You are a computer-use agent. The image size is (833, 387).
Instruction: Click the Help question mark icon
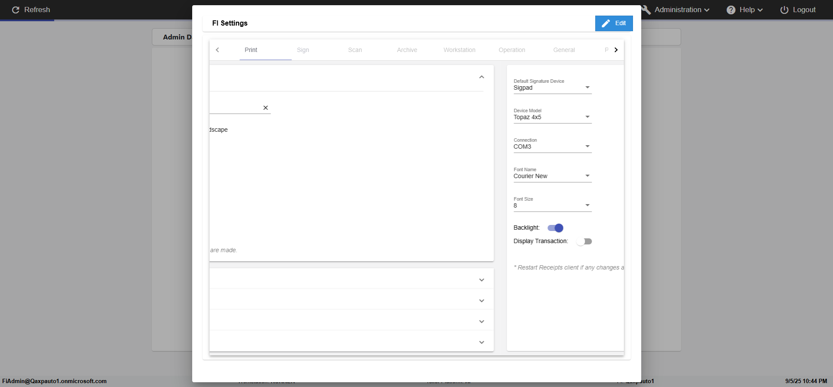(731, 10)
